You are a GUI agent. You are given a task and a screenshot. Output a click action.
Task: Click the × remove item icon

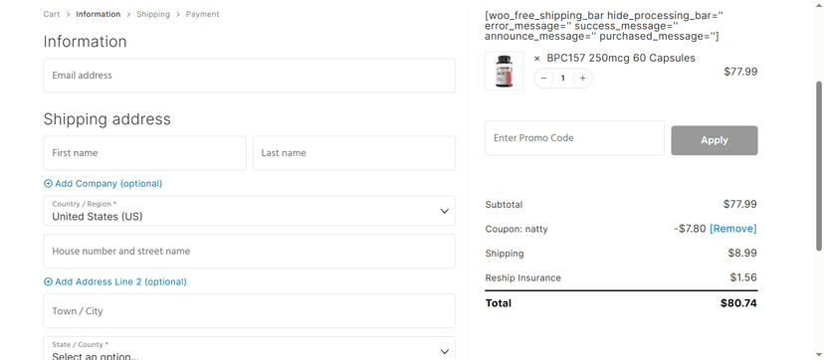[x=536, y=59]
